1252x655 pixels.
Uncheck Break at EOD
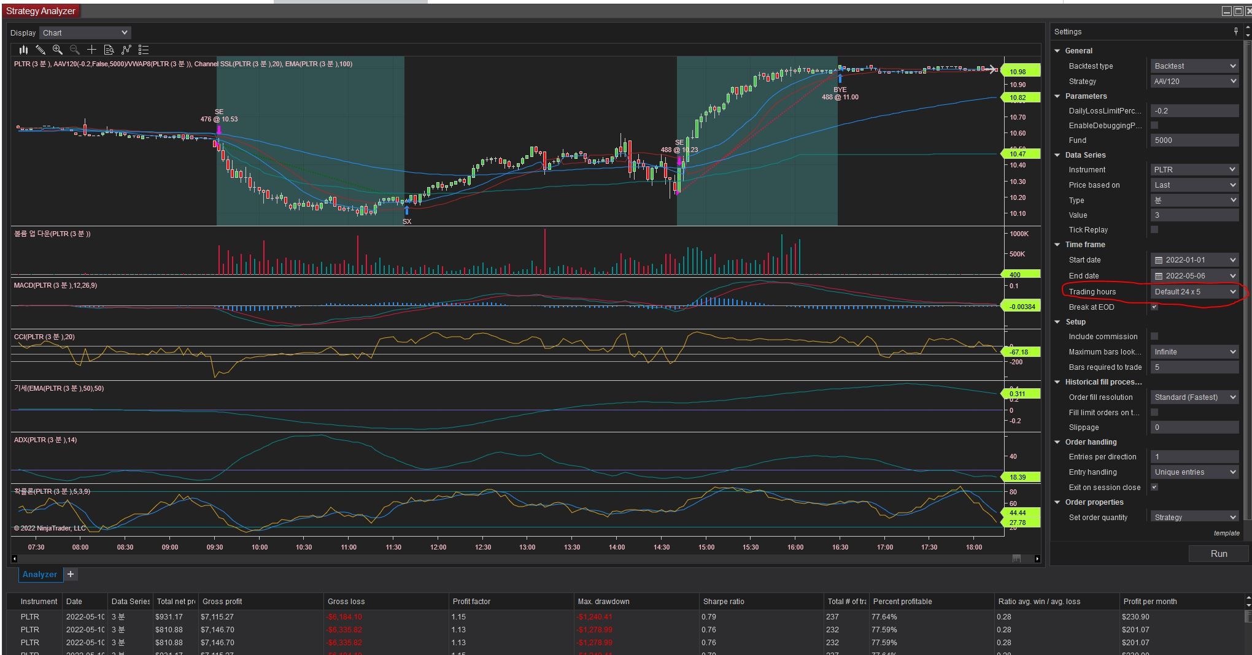point(1154,307)
